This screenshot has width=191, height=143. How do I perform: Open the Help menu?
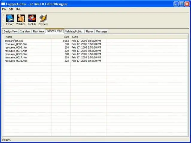tap(18, 9)
